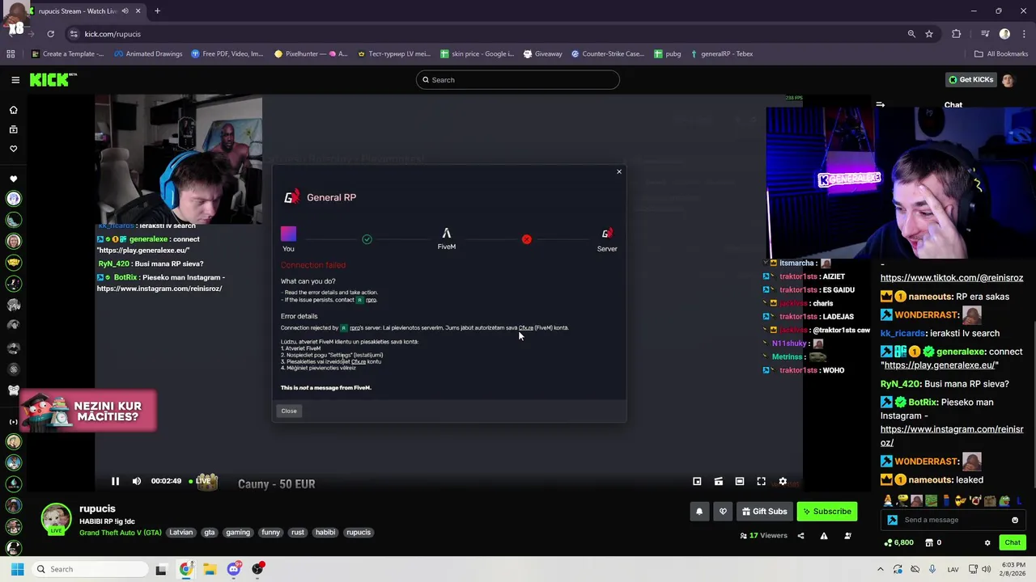
Task: Open Home icon in Kick sidebar
Action: (x=13, y=110)
